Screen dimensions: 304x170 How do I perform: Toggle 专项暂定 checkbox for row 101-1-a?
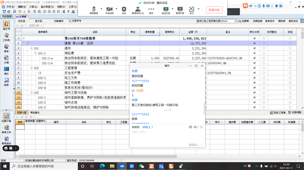click(264, 58)
